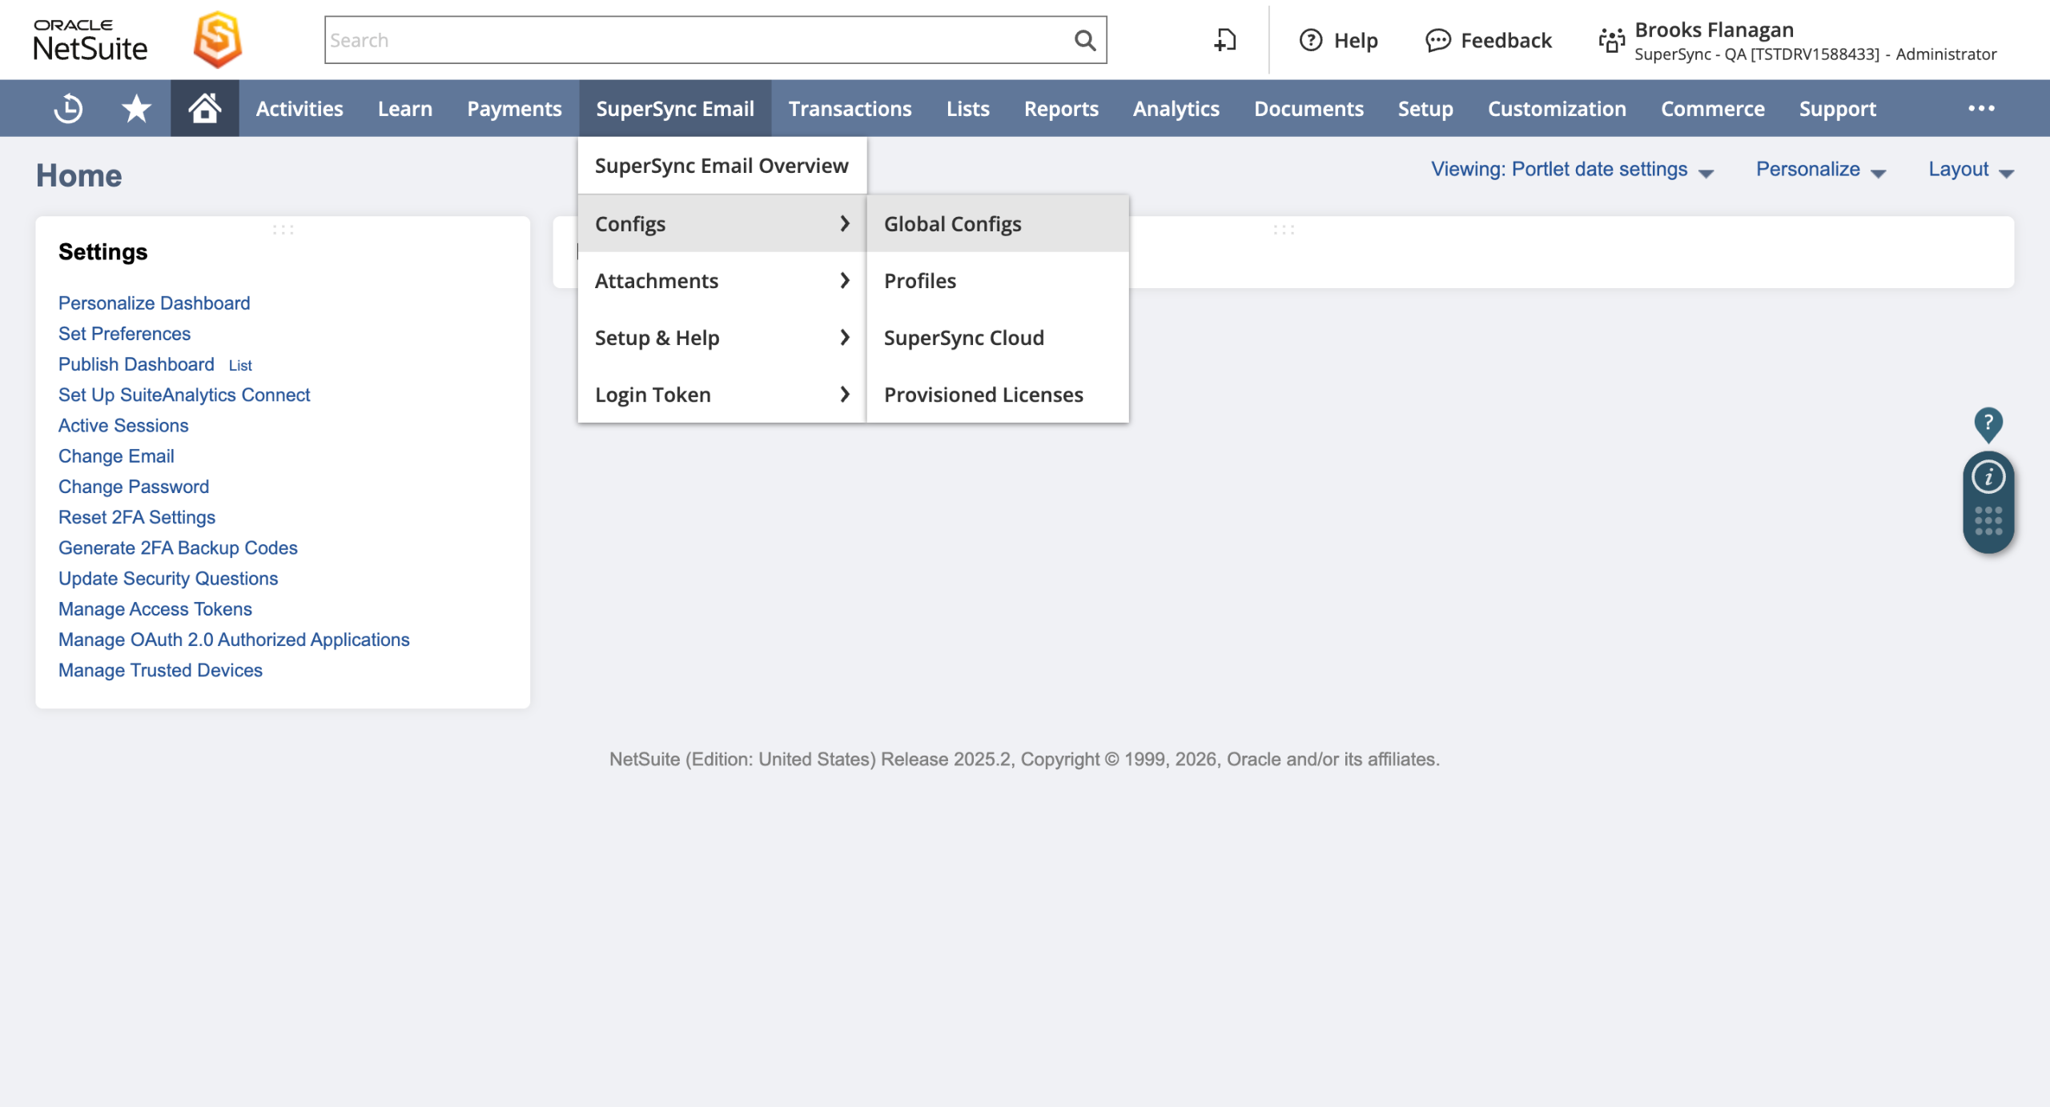This screenshot has width=2050, height=1107.
Task: Click the create new record icon
Action: pos(1225,40)
